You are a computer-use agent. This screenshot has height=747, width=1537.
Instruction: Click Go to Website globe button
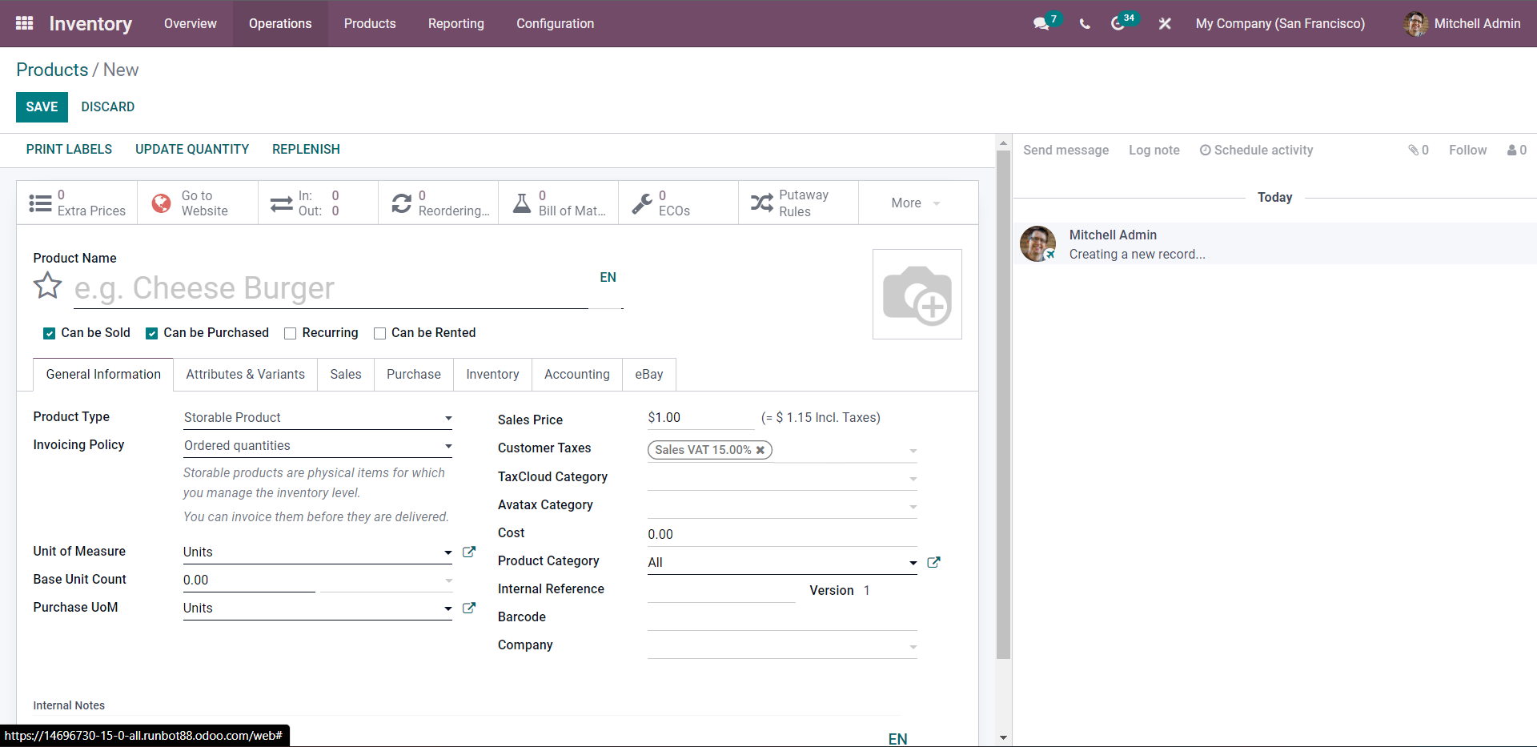point(198,203)
